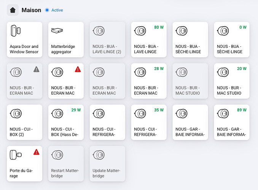Viewport: 258px width, 190px height.
Task: Select the plug icon on the 20 W card
Action: pyautogui.click(x=223, y=72)
